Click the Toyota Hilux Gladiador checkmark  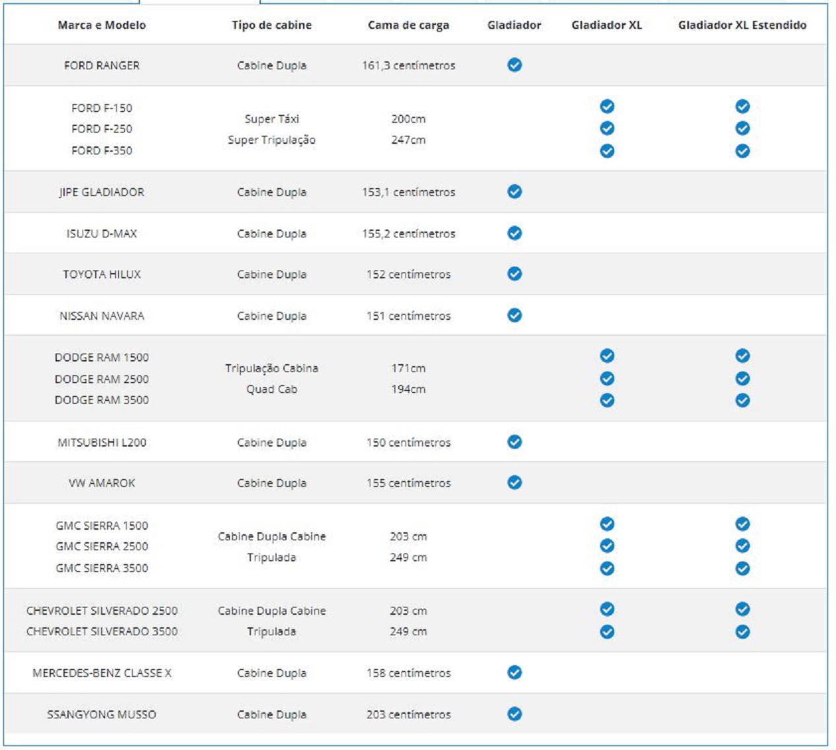514,274
